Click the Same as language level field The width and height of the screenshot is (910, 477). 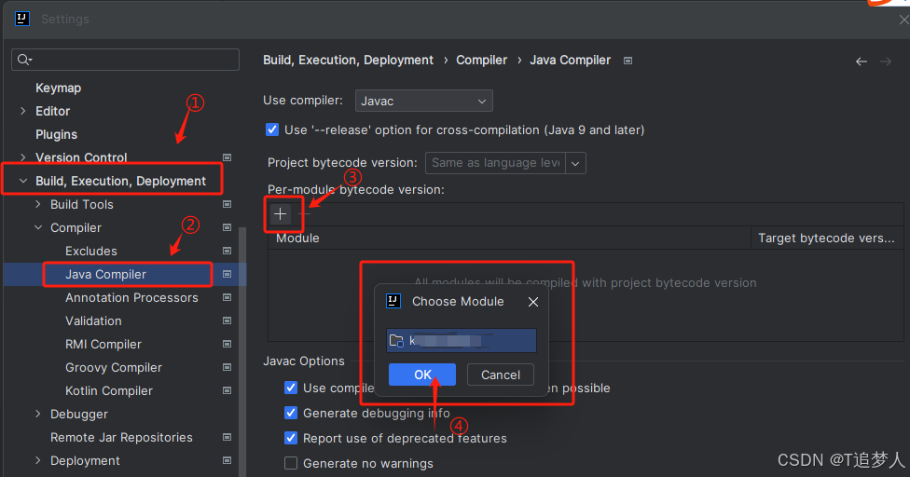[495, 163]
